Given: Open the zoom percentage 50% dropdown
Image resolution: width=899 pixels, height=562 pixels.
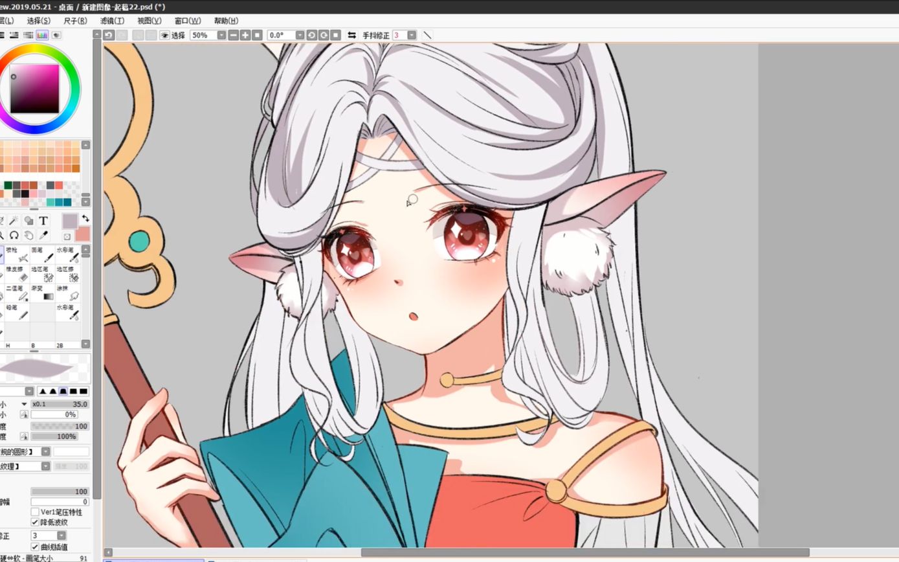Looking at the screenshot, I should click(221, 35).
